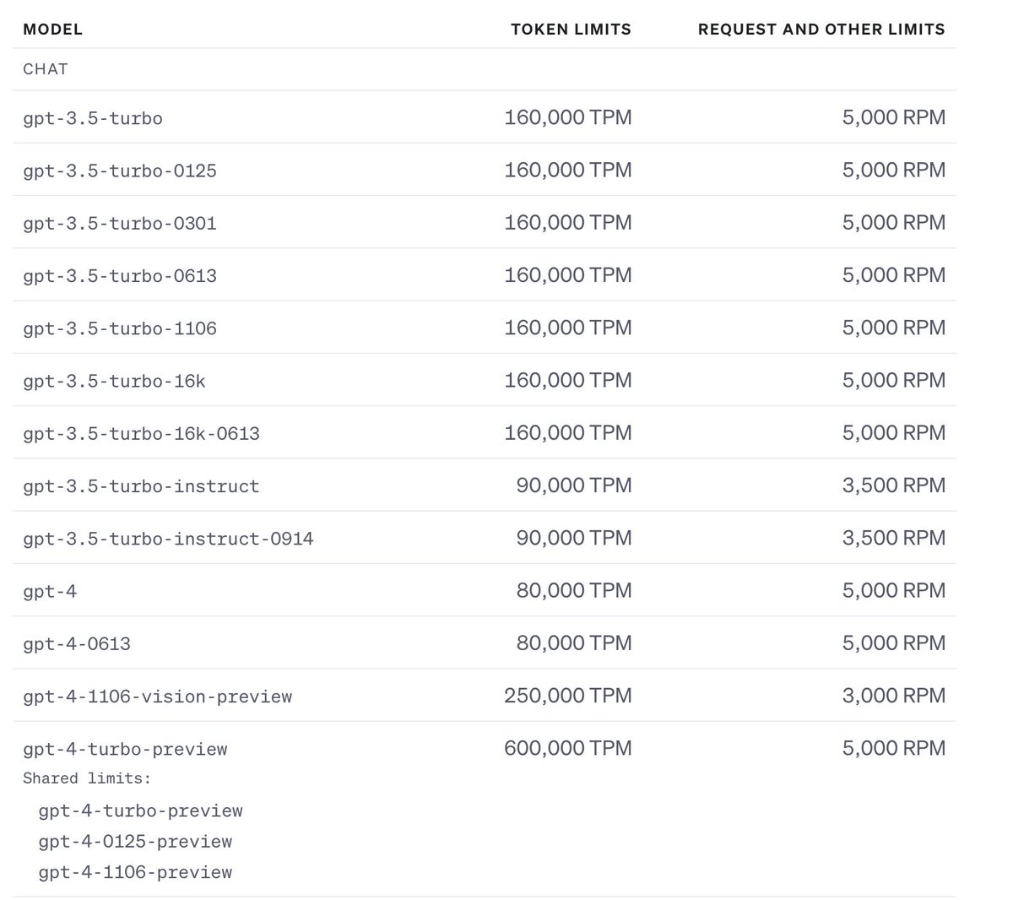The height and width of the screenshot is (900, 1013).
Task: Click the gpt-3.5-turbo-instruct model name
Action: [140, 485]
